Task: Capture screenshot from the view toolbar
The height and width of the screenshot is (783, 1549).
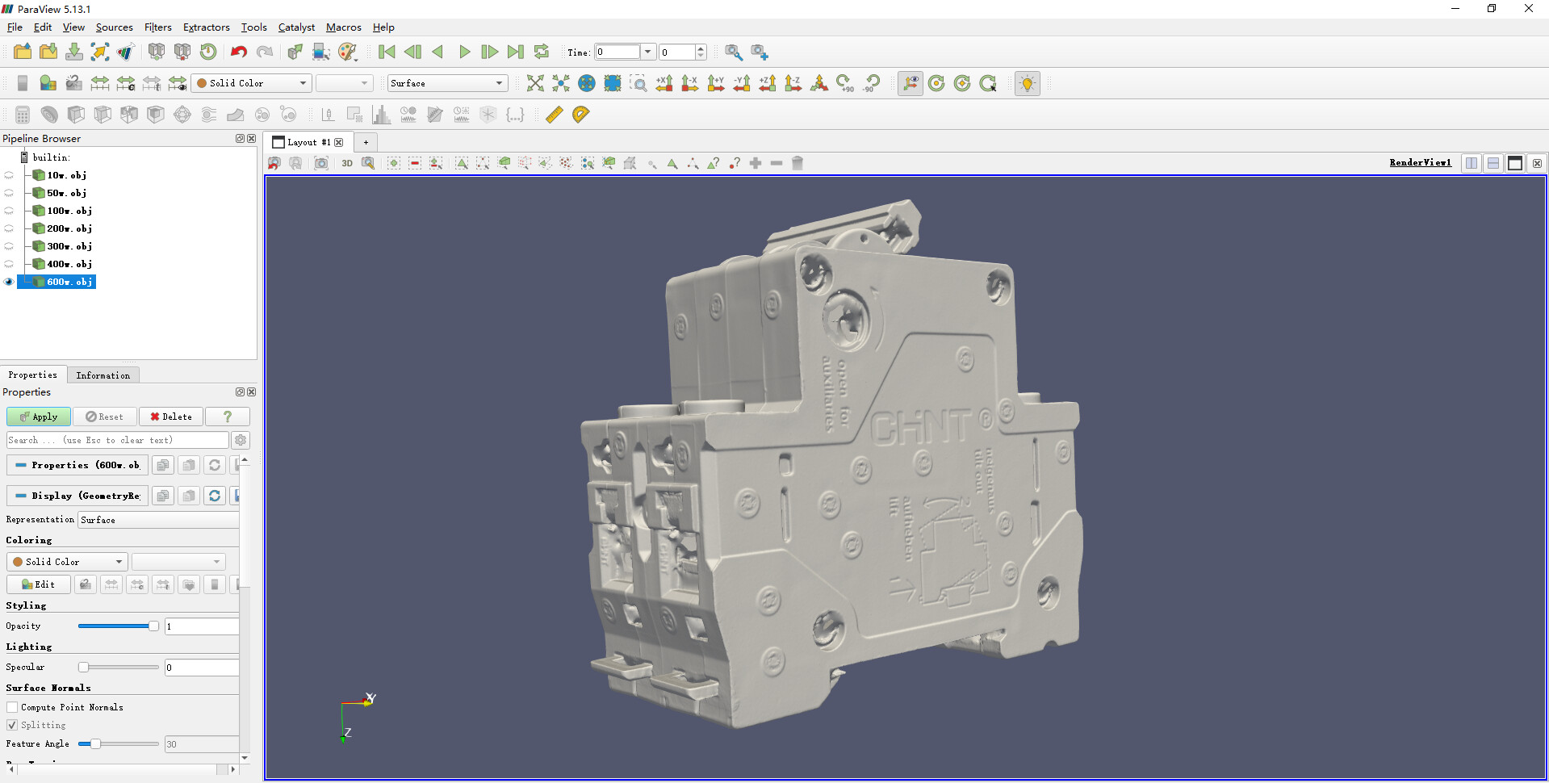Action: pos(321,163)
